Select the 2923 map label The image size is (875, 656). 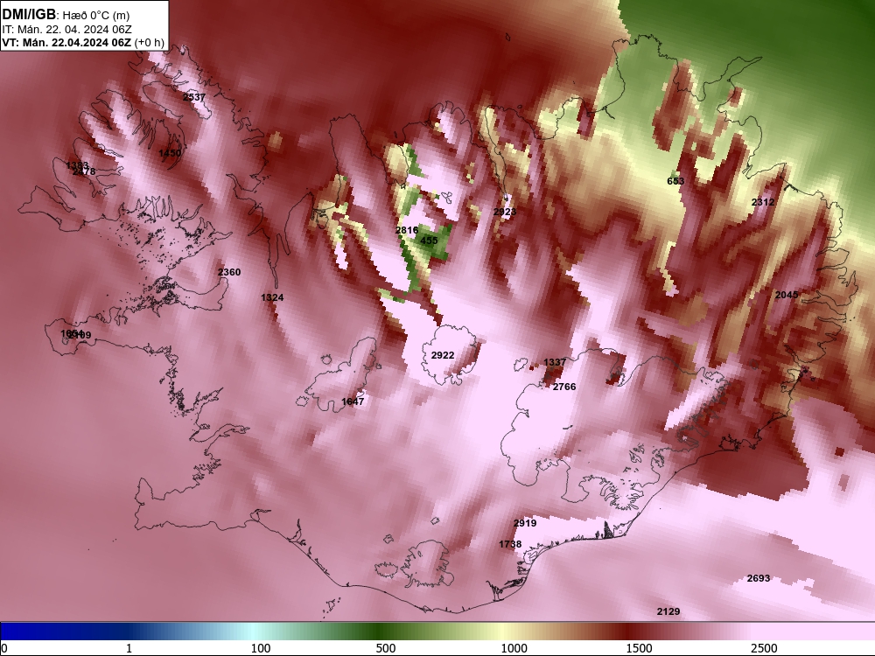(x=505, y=212)
